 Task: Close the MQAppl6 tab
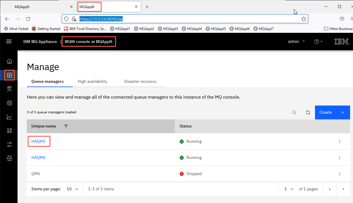click(x=136, y=7)
